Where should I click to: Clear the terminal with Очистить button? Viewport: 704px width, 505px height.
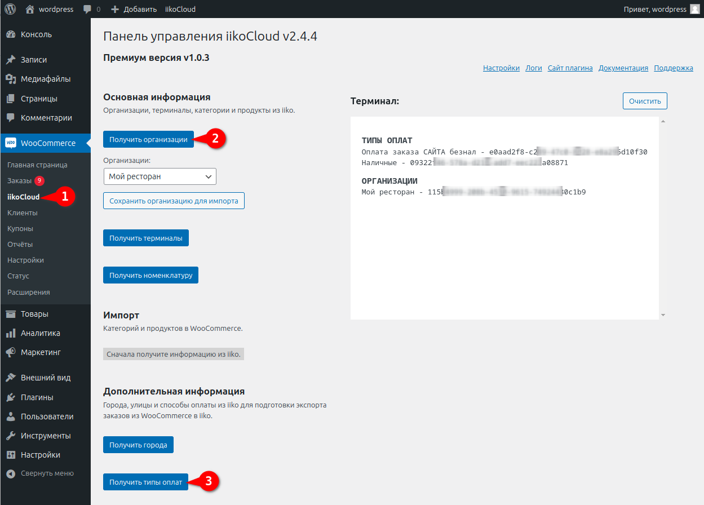(x=645, y=101)
